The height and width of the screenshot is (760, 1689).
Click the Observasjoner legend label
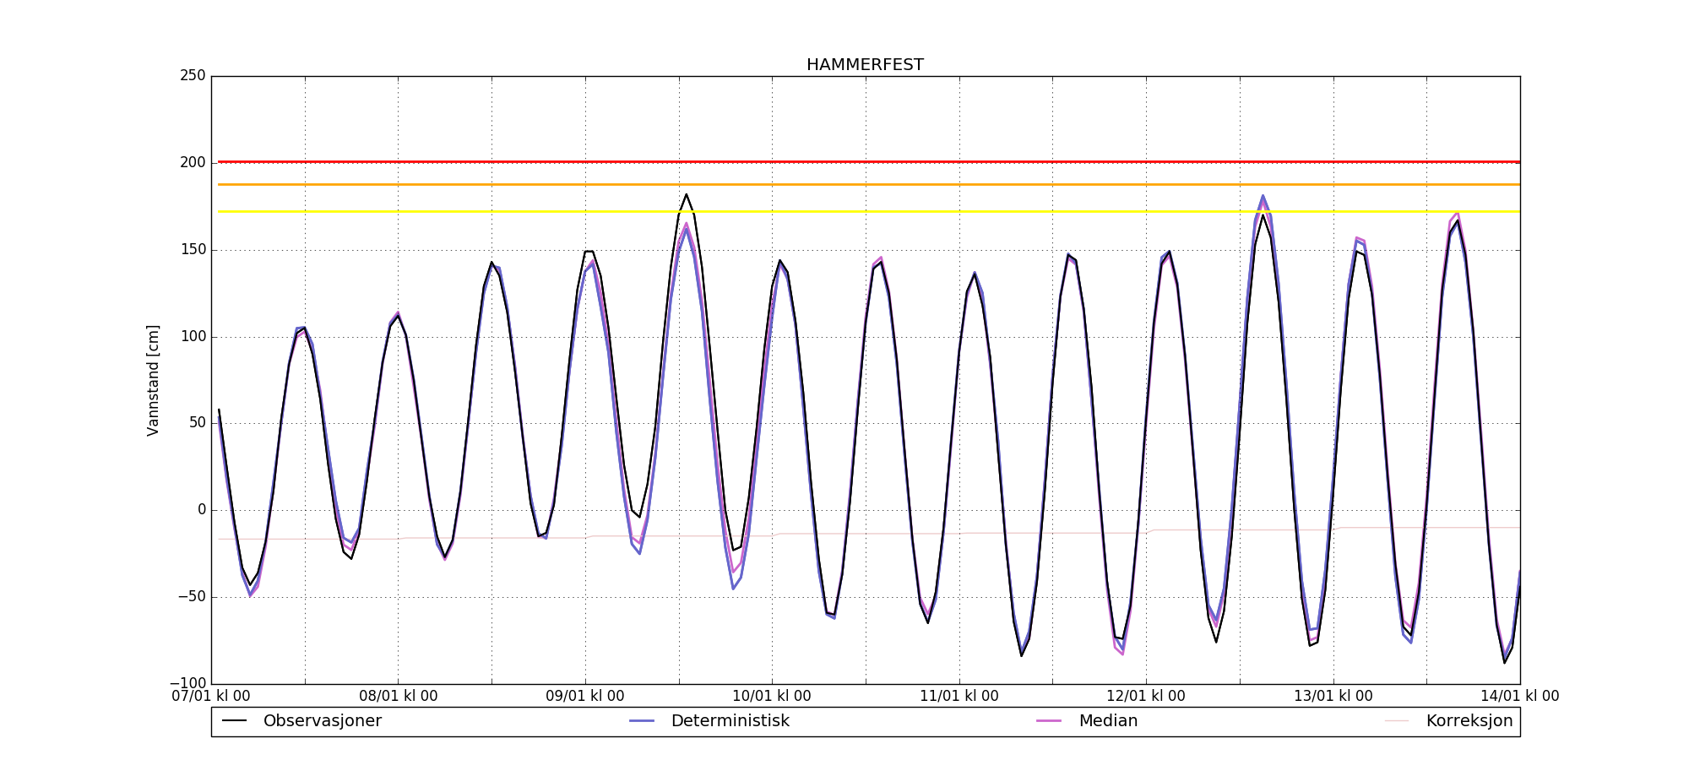click(323, 721)
